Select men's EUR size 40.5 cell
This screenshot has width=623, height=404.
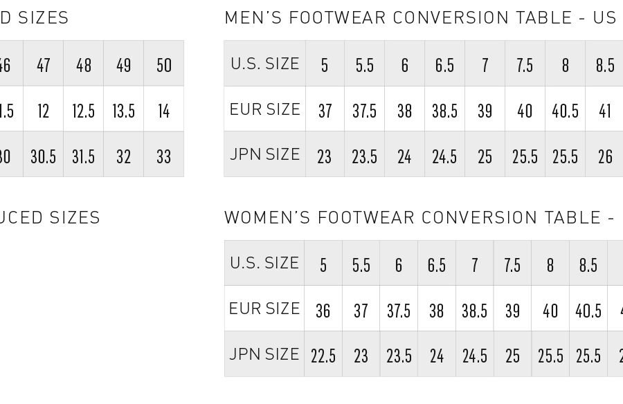pyautogui.click(x=565, y=109)
